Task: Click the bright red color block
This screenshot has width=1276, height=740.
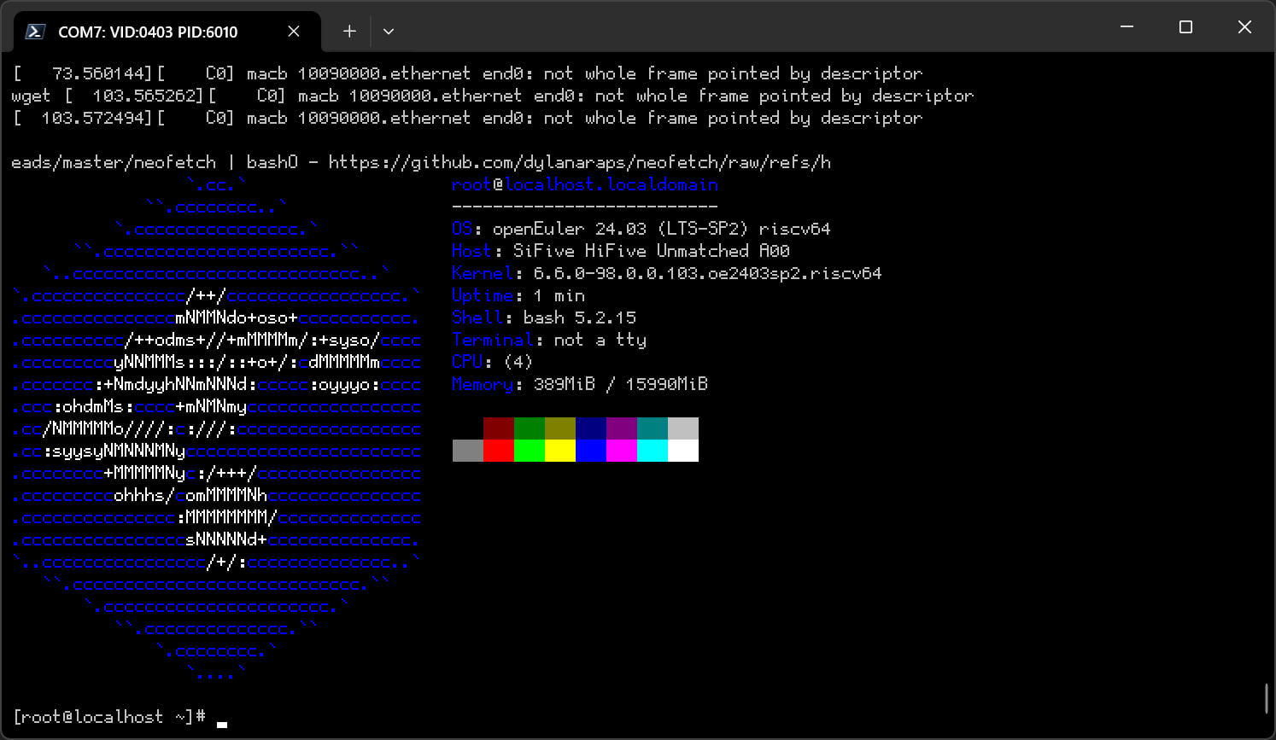Action: [x=498, y=451]
